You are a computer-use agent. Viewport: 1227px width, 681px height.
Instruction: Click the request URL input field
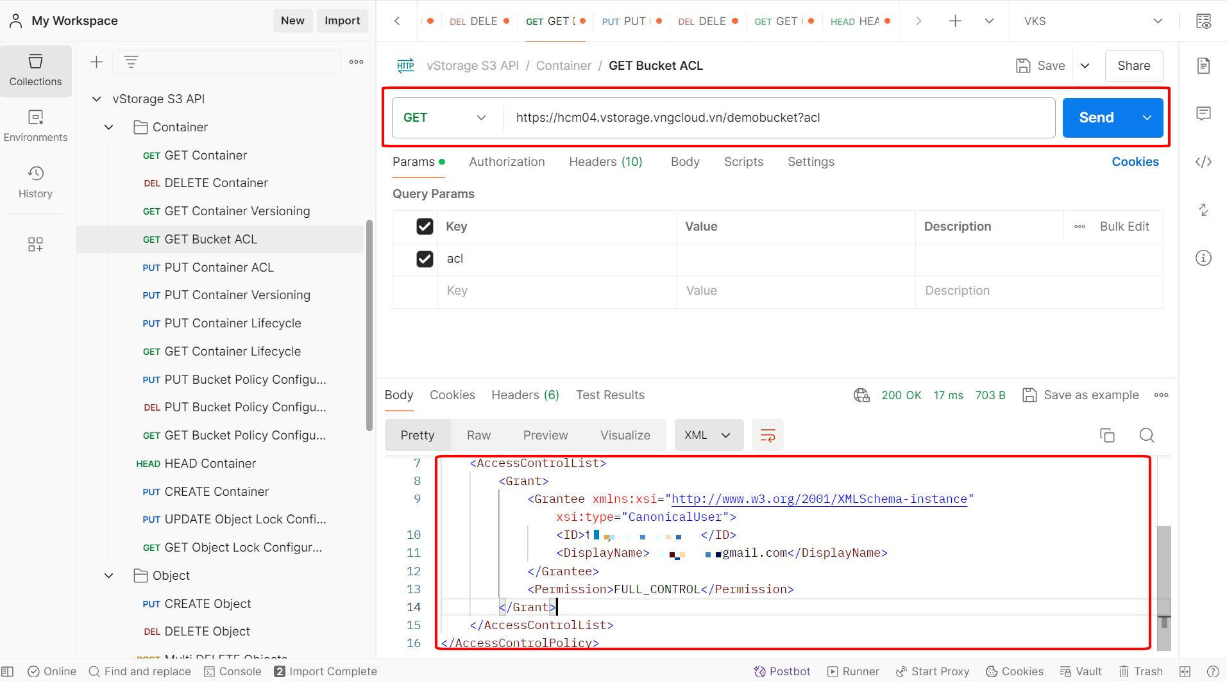[x=776, y=118]
